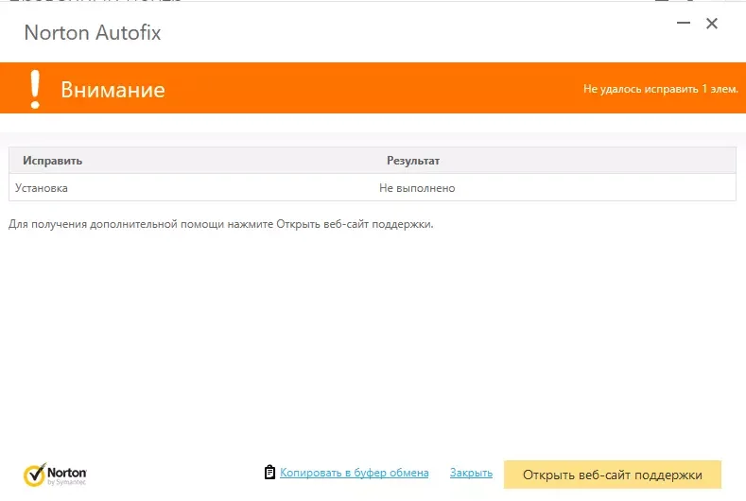Click the white exclamation warning icon
746x501 pixels.
(35, 89)
